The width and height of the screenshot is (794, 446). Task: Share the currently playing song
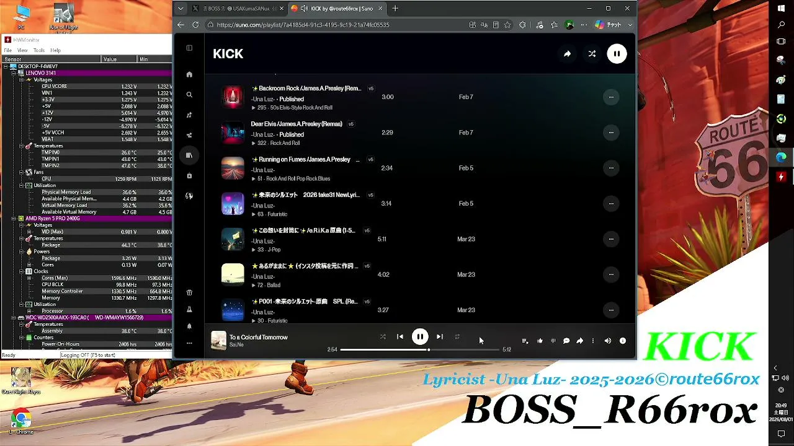580,341
